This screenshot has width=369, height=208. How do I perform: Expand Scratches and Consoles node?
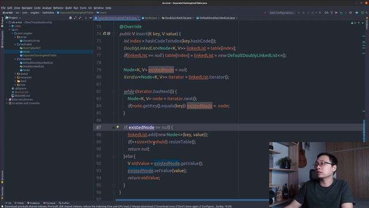click(x=7, y=103)
